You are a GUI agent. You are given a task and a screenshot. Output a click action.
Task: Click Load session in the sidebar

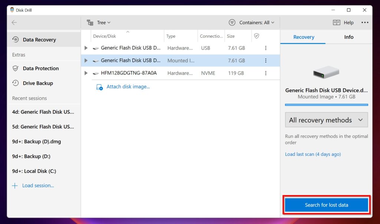click(x=37, y=185)
